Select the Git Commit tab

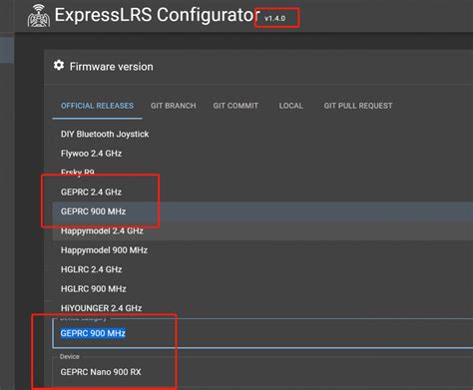pyautogui.click(x=236, y=106)
